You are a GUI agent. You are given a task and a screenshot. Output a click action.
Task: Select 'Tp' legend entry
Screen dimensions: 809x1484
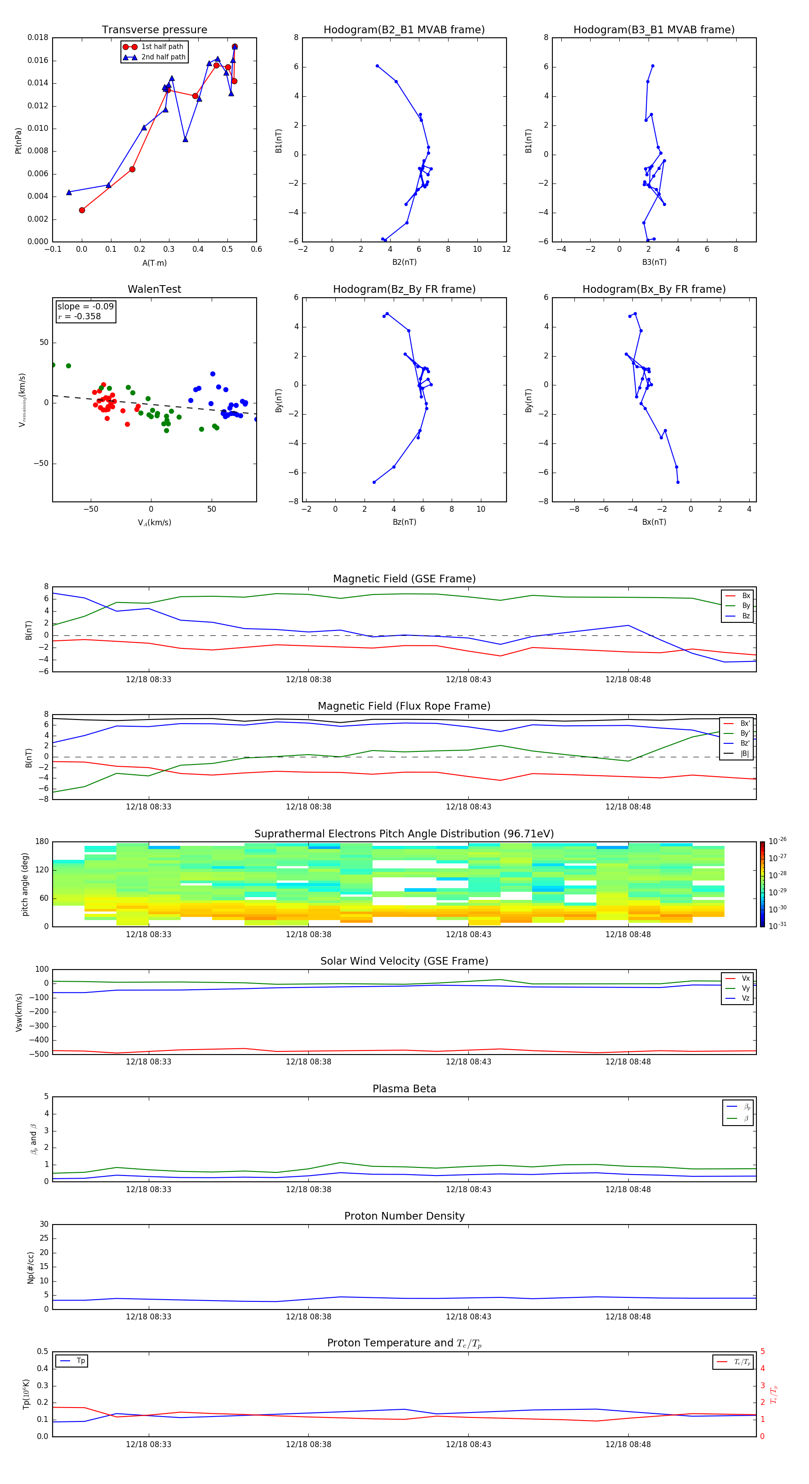(72, 1361)
